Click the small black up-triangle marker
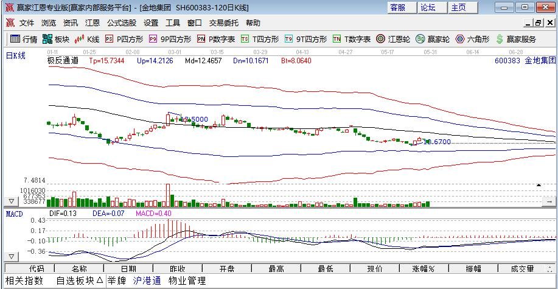 coord(539,185)
